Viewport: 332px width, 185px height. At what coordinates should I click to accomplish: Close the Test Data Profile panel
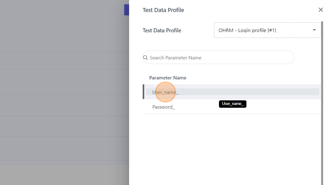tap(321, 10)
